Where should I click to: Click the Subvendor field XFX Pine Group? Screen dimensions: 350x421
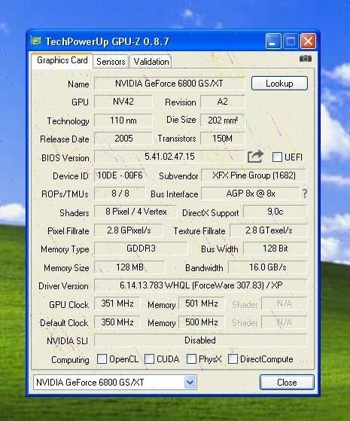coord(254,175)
